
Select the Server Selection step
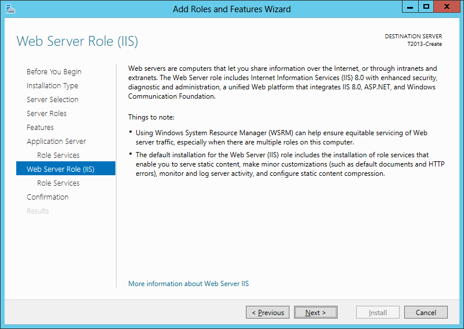(52, 100)
